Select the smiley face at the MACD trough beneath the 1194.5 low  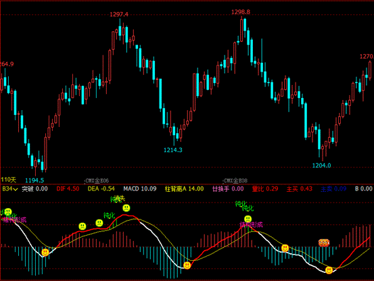45,252
